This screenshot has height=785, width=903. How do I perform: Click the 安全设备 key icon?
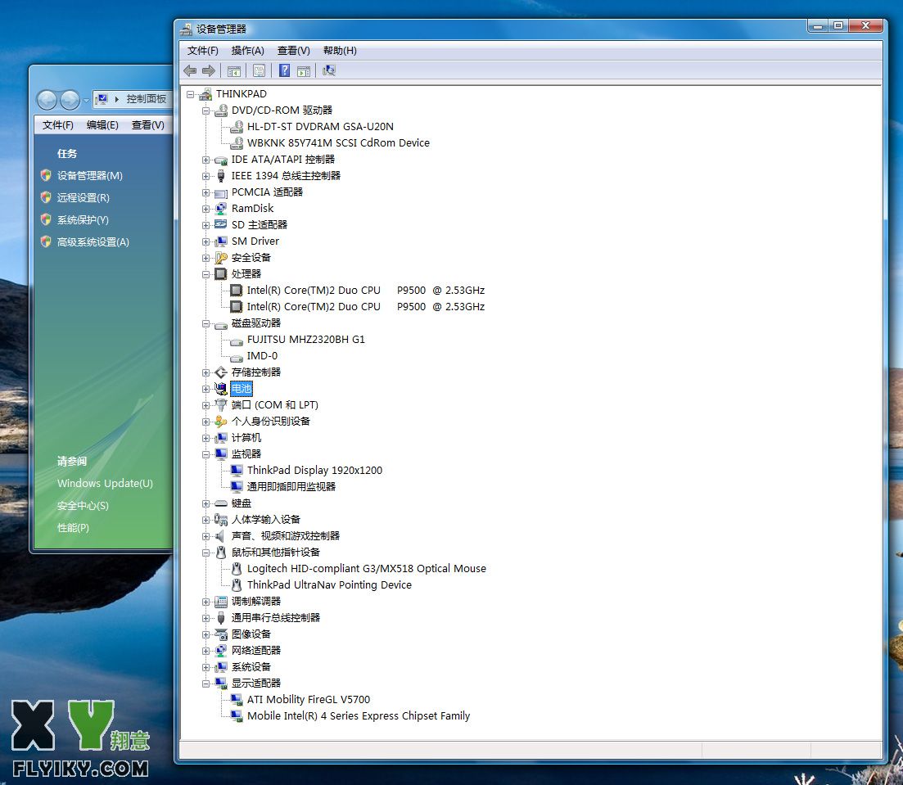pyautogui.click(x=220, y=258)
